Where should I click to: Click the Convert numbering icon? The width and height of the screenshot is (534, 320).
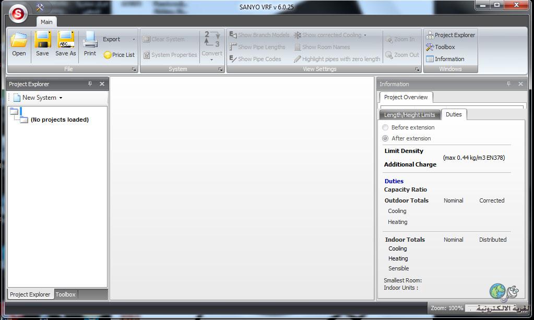point(212,39)
